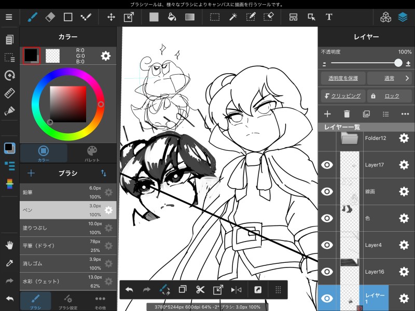Toggle visibility of 線画 layer
415x311 pixels.
click(327, 191)
